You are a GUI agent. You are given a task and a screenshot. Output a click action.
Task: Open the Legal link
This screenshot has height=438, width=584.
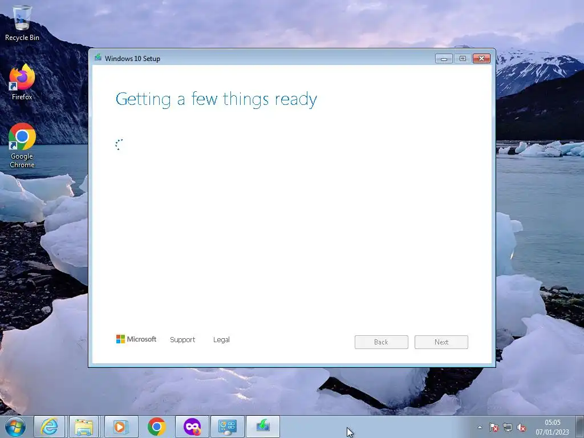tap(221, 340)
